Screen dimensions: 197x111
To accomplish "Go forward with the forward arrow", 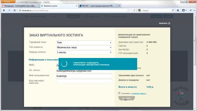I will coord(9,10).
